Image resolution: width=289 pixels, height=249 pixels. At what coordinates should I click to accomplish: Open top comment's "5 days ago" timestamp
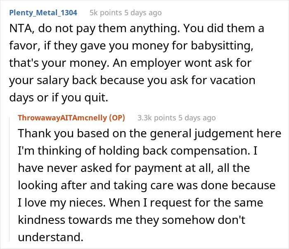pos(143,13)
